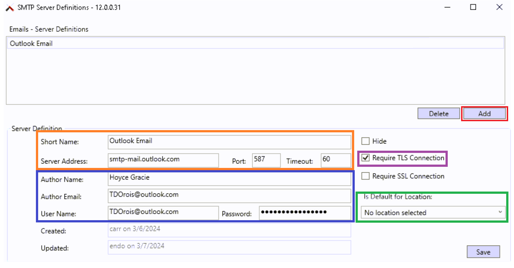
Task: Click the Password field
Action: [x=305, y=213]
